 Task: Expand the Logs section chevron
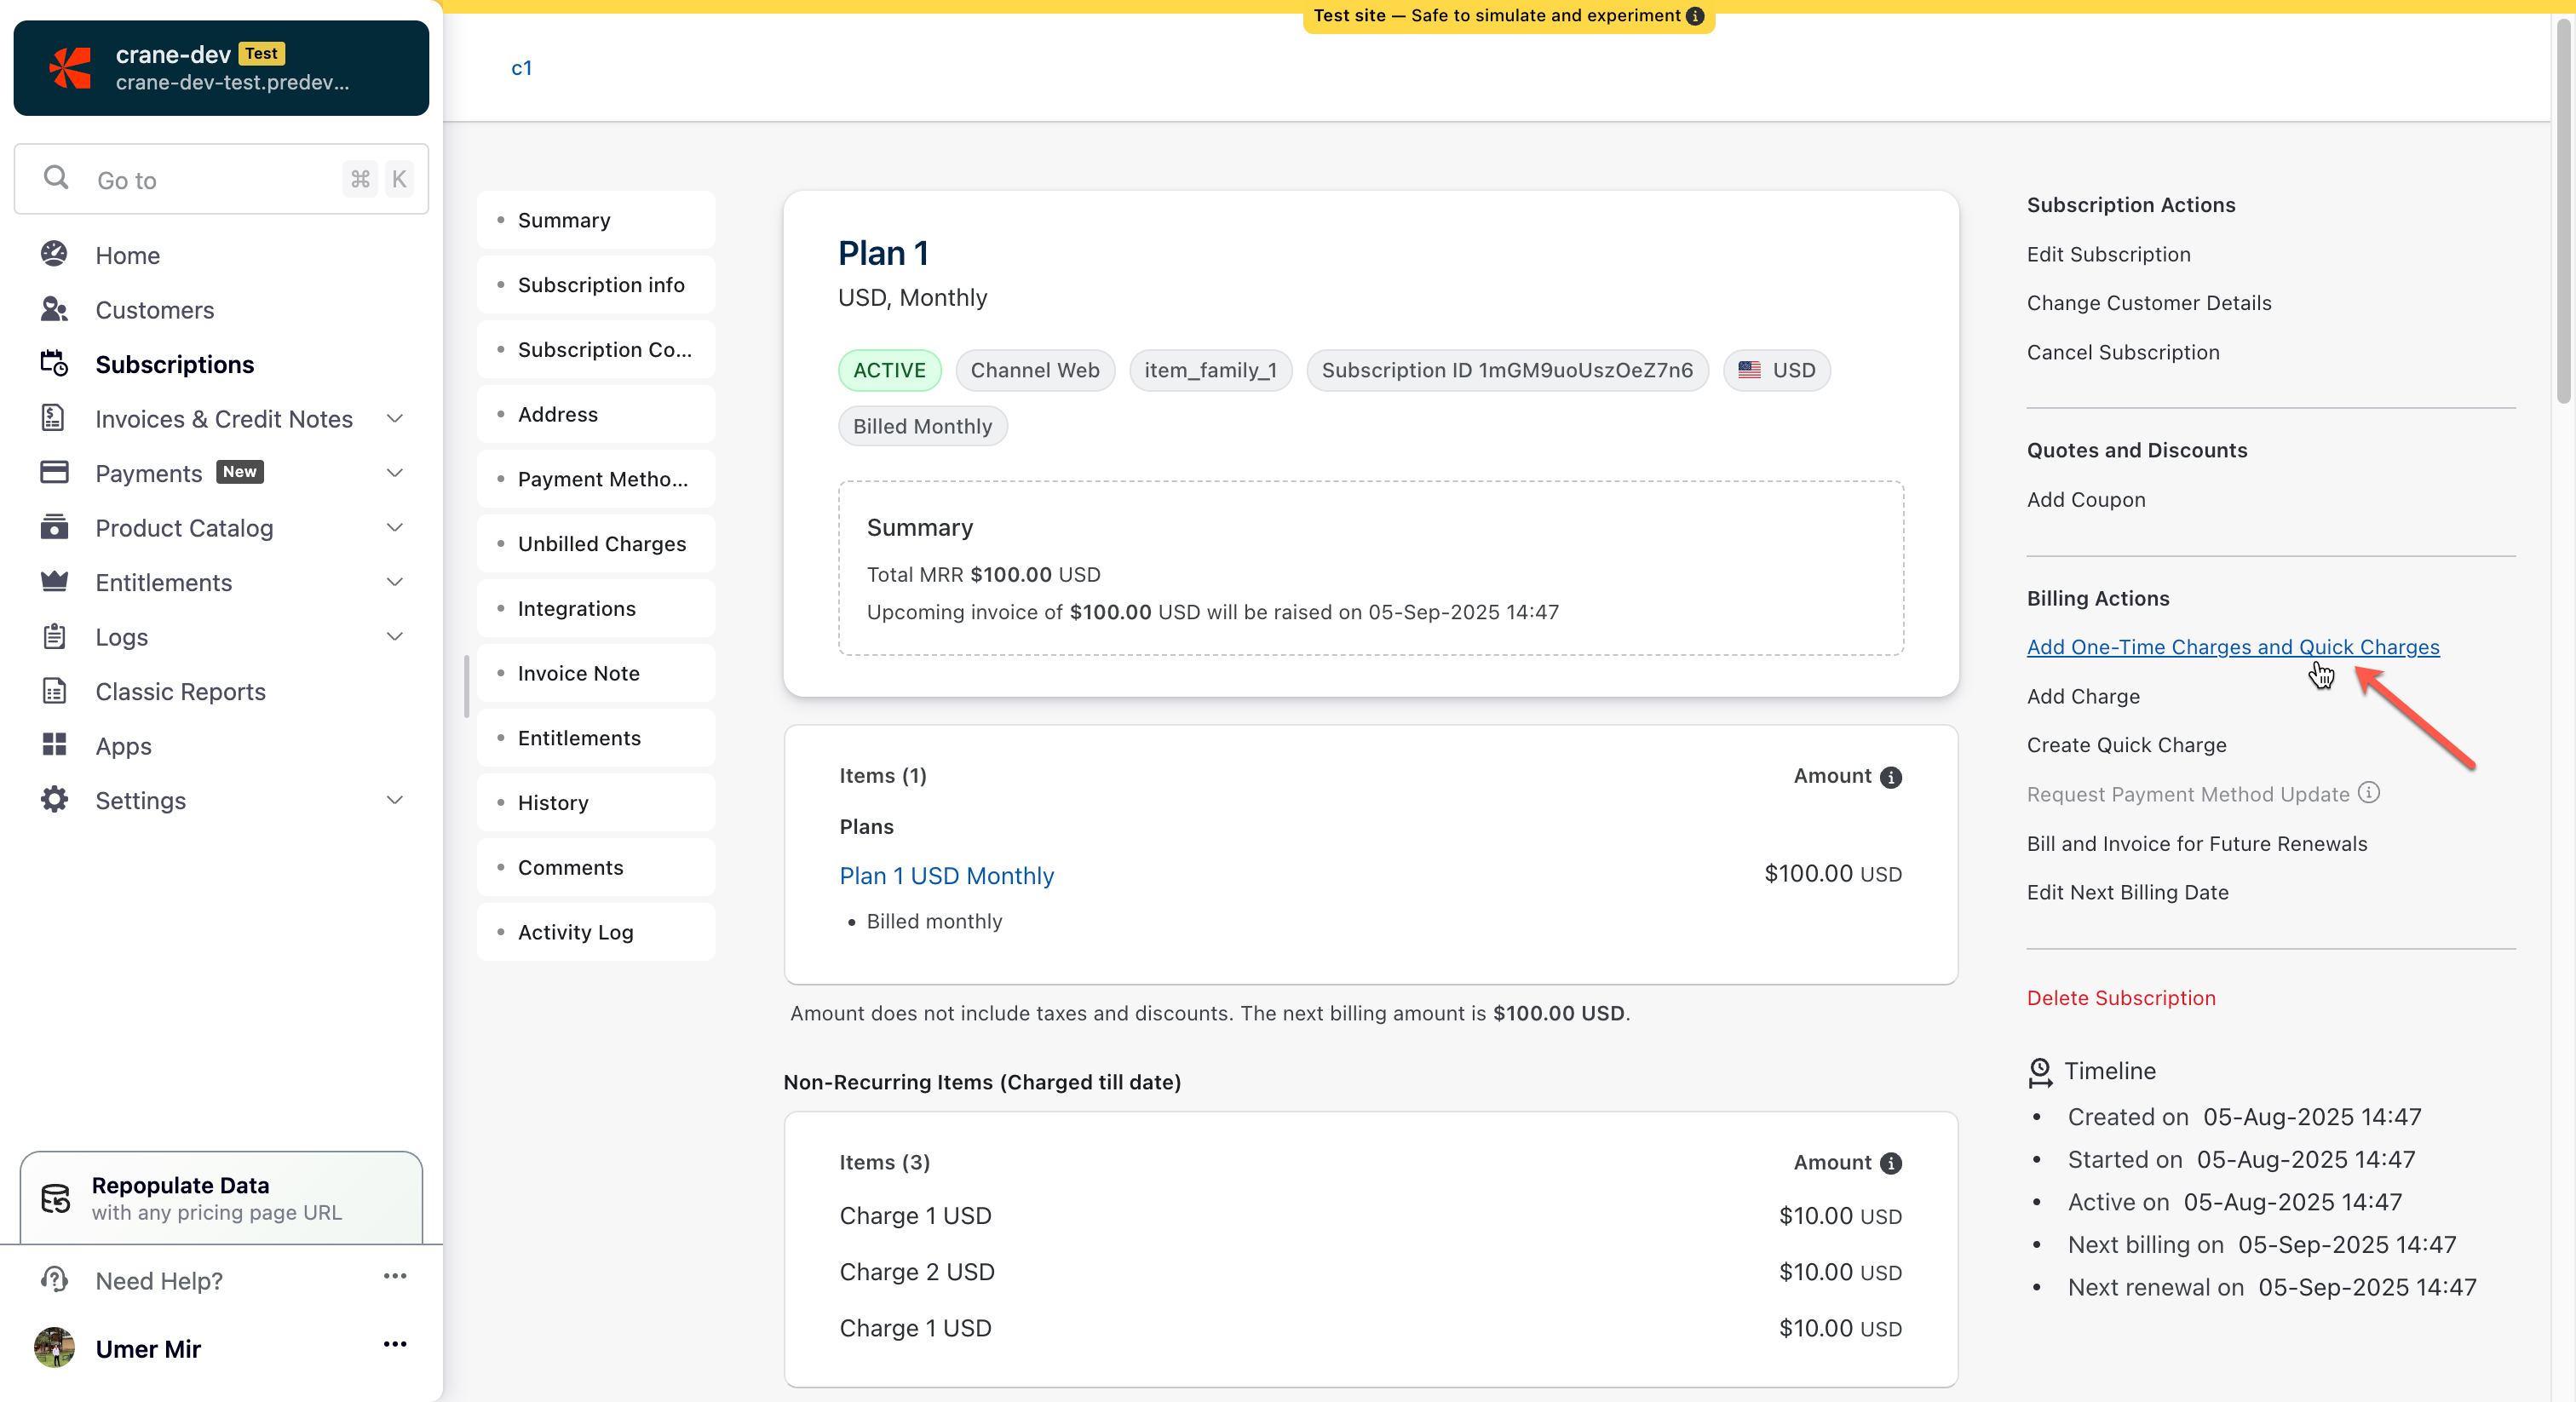pos(394,636)
